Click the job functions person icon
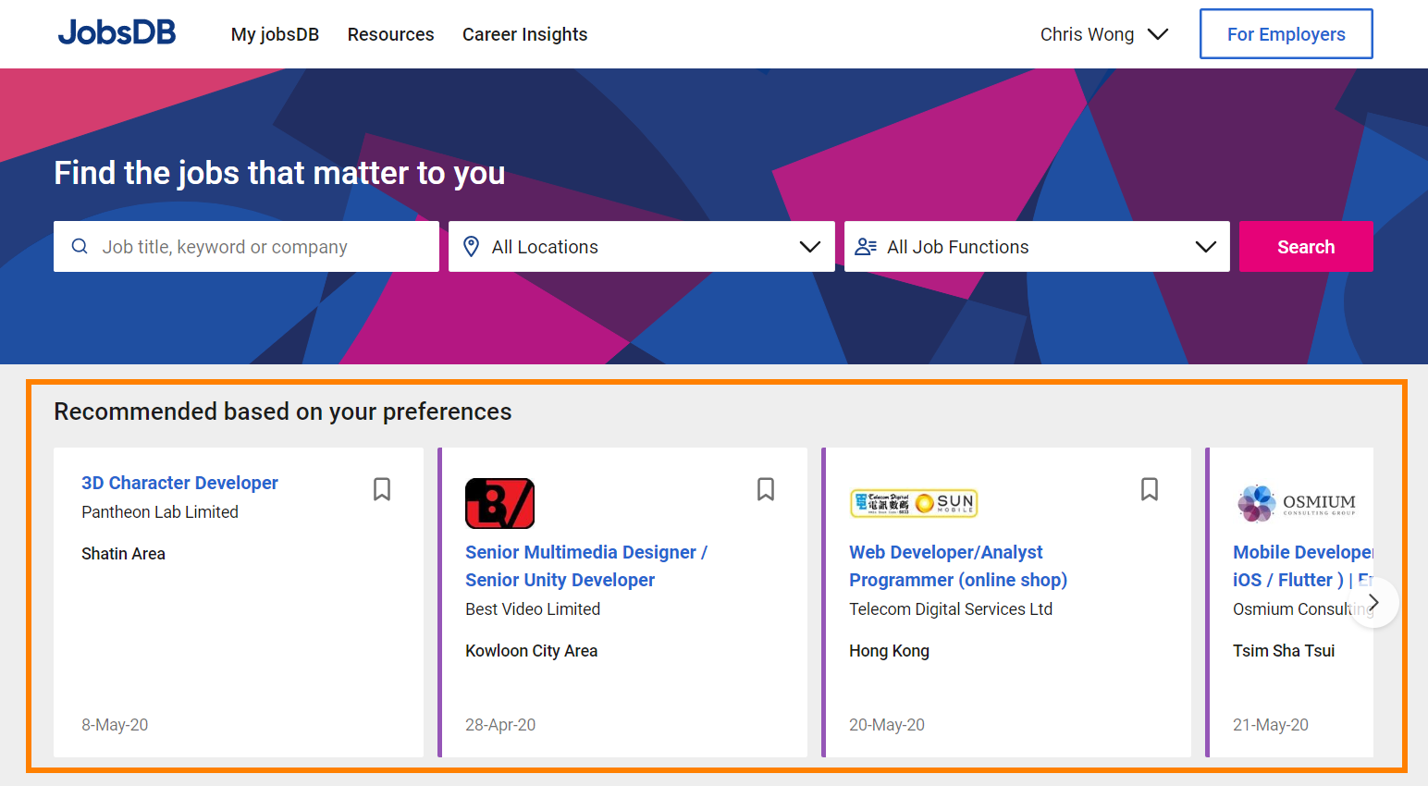Viewport: 1428px width, 786px height. point(866,247)
